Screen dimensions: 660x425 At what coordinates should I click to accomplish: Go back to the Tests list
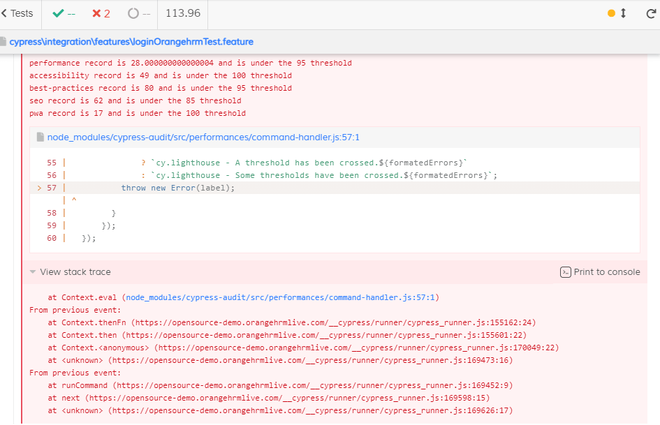tap(17, 13)
